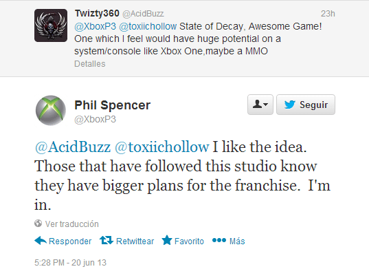Click the favorite star icon
Image resolution: width=369 pixels, height=280 pixels.
[x=167, y=240]
